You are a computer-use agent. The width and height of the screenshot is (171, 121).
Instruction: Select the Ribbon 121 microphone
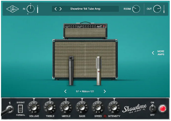[x=99, y=71]
